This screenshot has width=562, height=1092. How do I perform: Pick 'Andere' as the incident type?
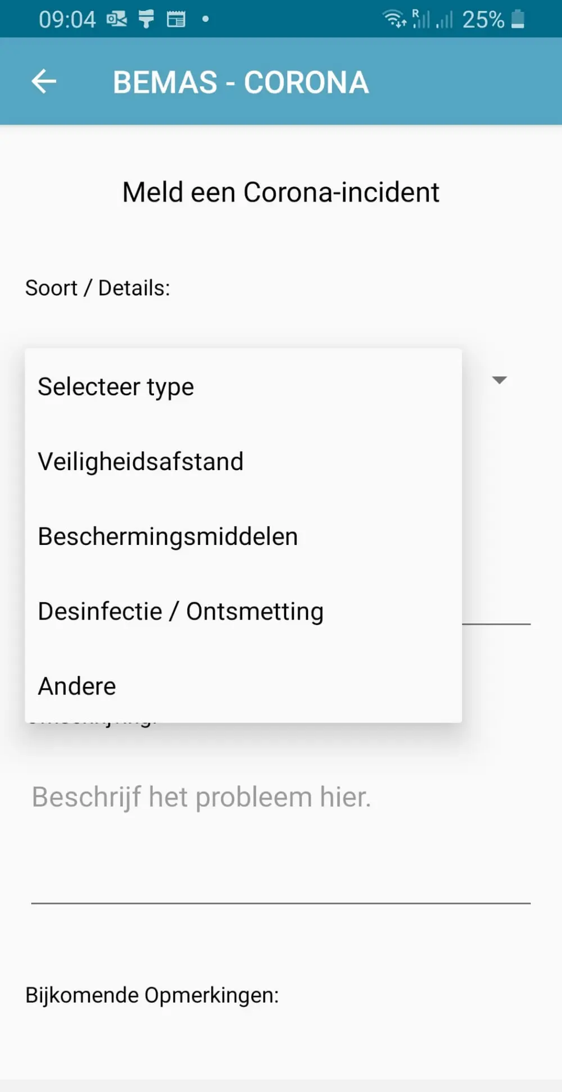click(76, 685)
